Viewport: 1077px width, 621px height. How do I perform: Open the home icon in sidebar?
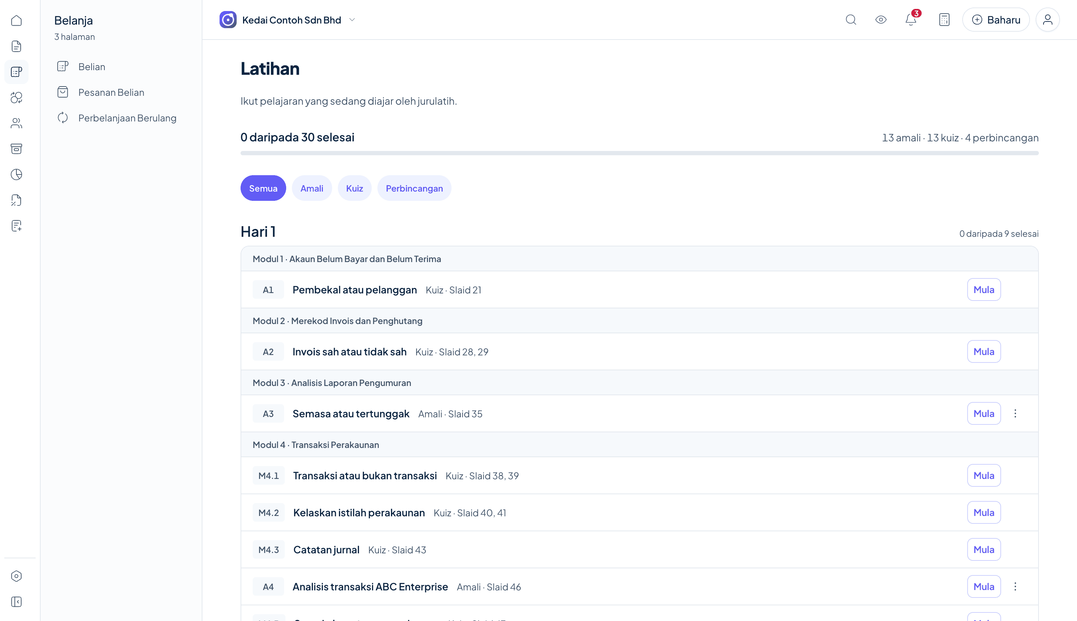(x=16, y=20)
